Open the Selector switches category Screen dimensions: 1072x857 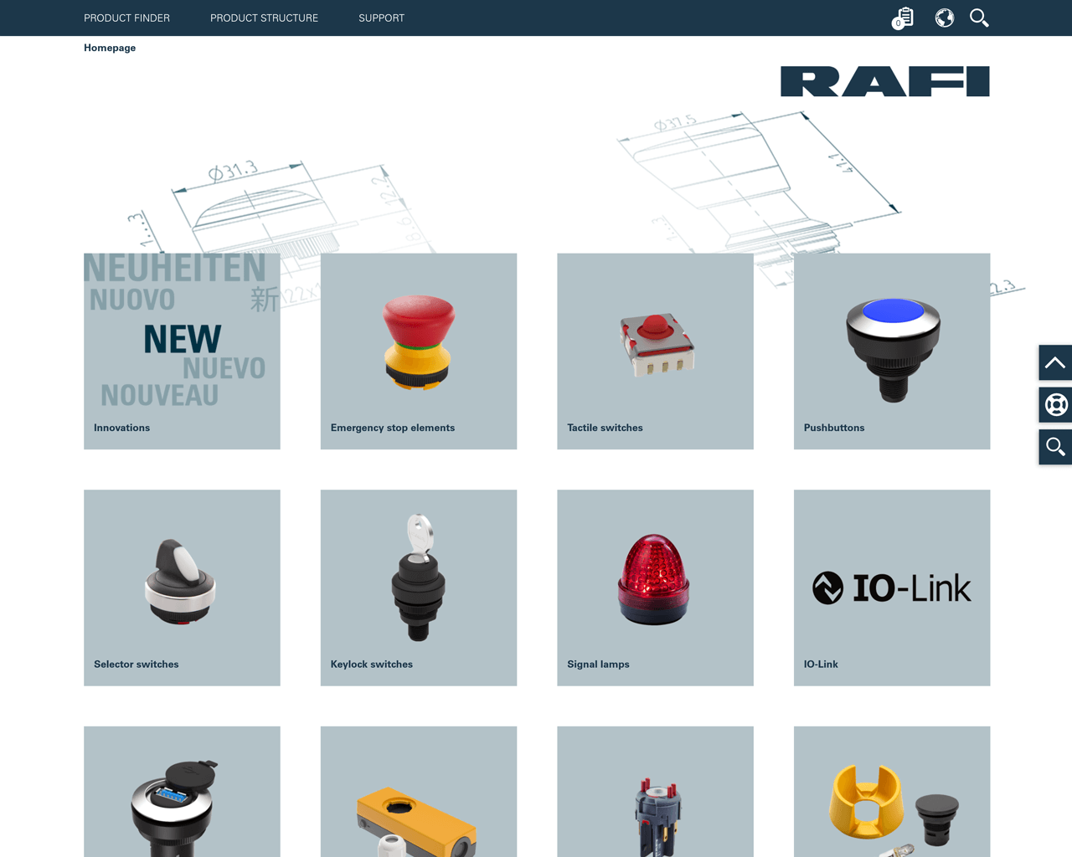[x=182, y=588]
